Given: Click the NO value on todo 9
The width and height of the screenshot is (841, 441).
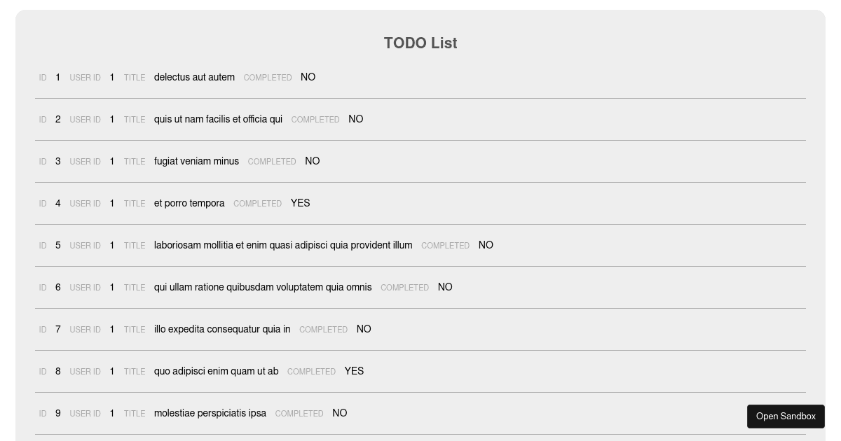Looking at the screenshot, I should click(x=339, y=413).
